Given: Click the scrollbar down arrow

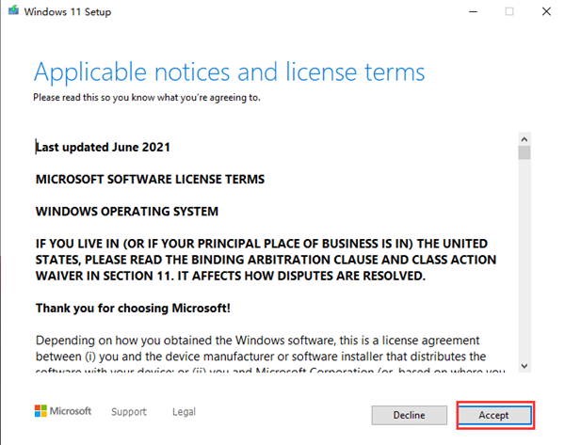Looking at the screenshot, I should tap(524, 366).
